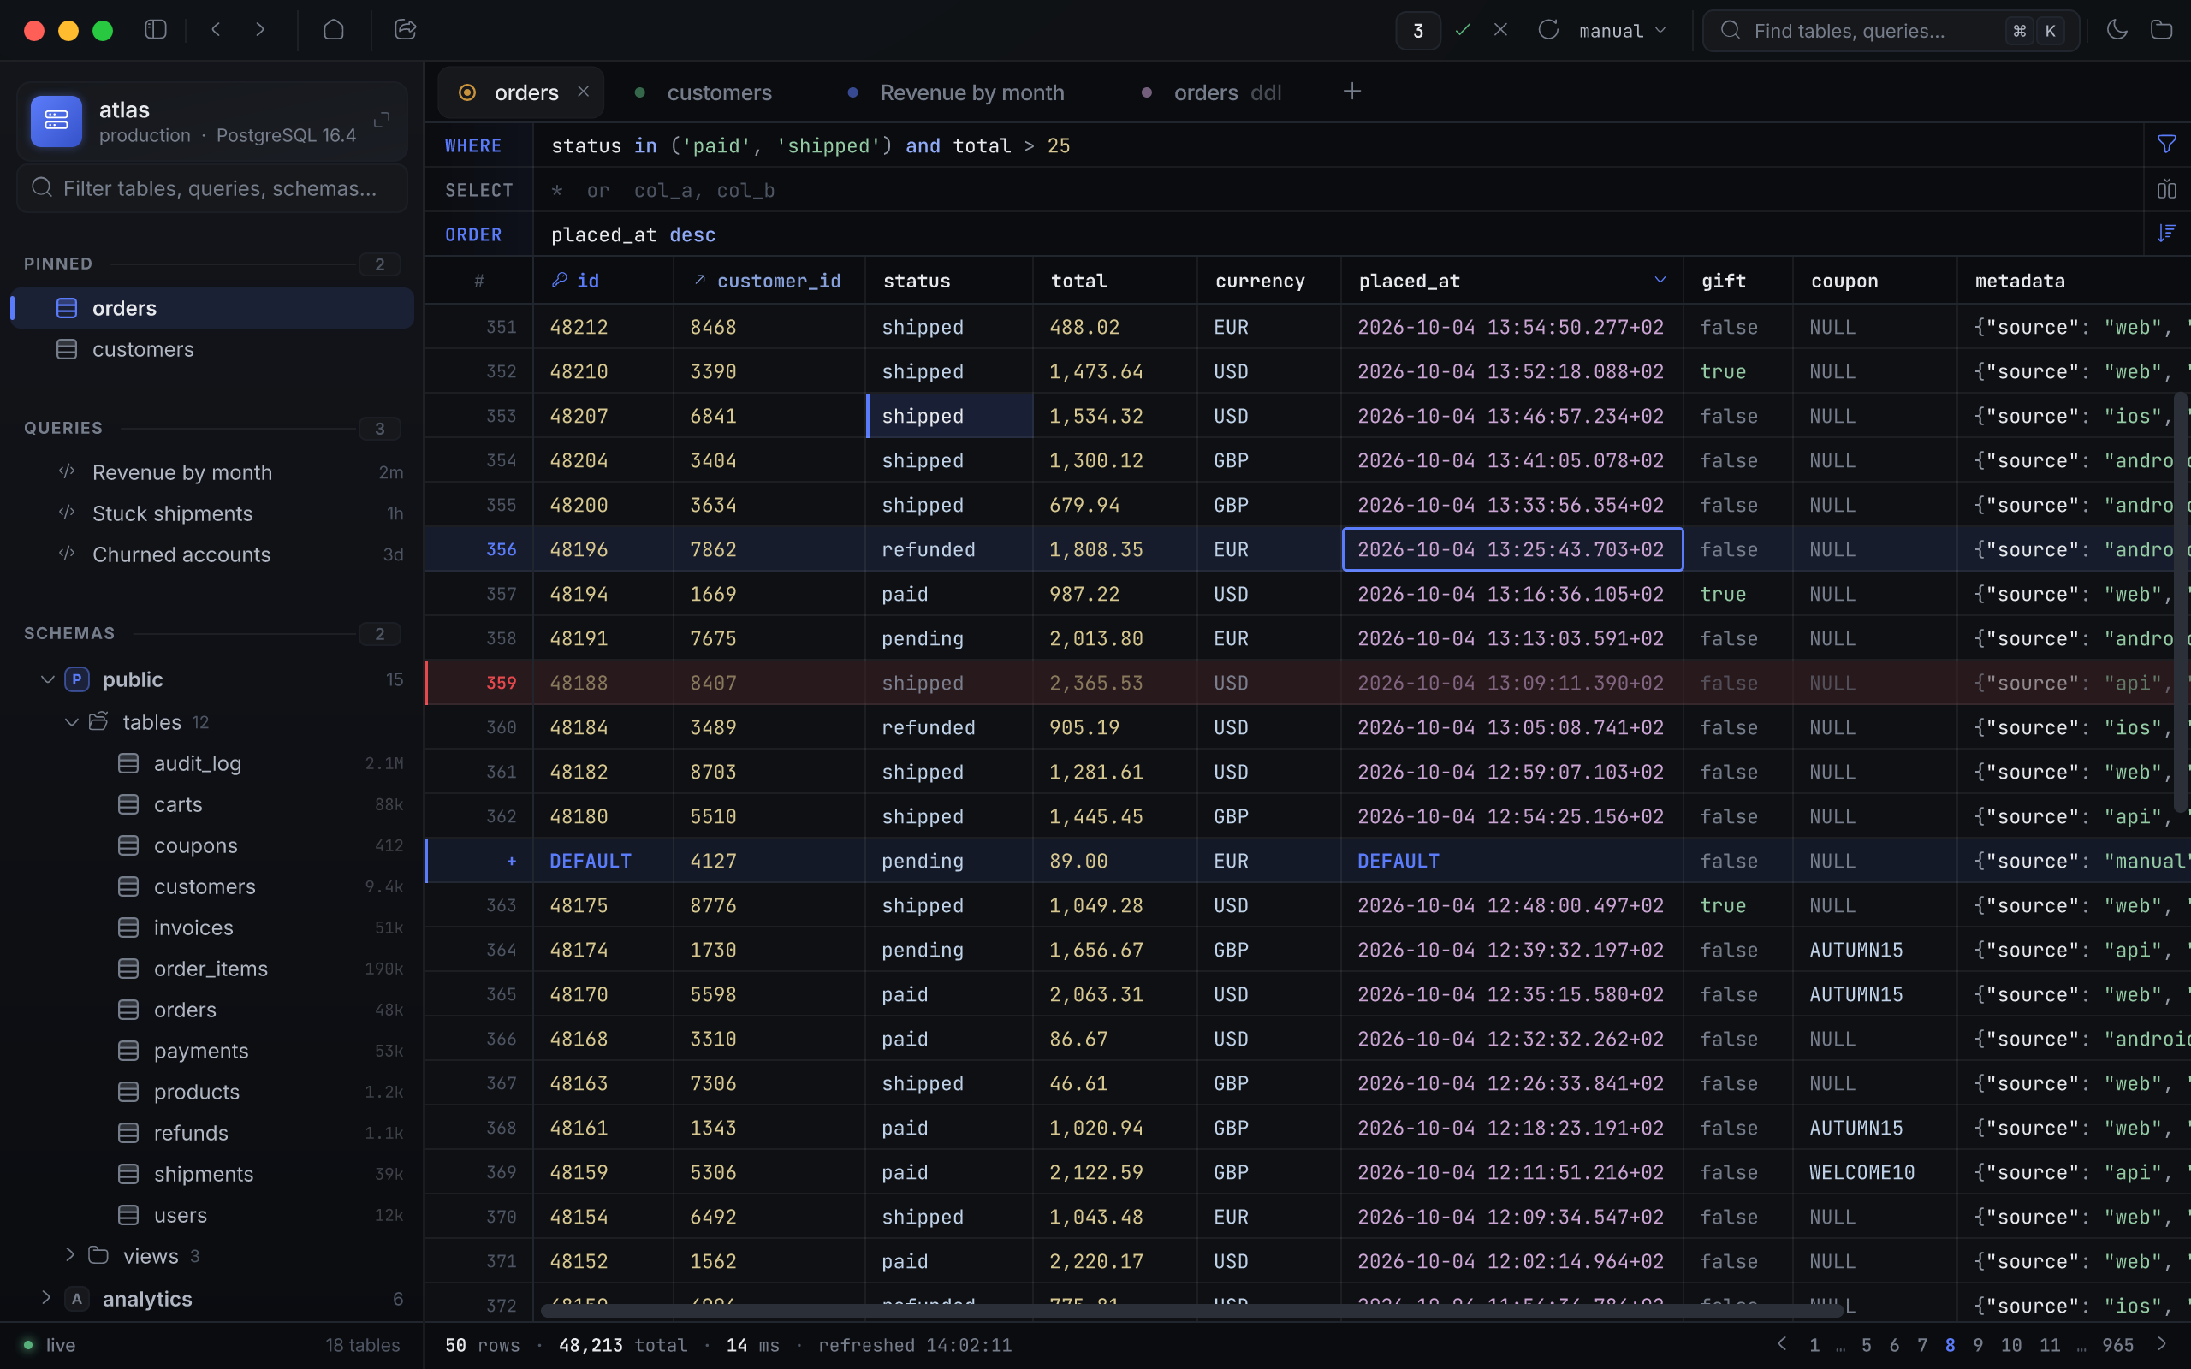Close the orders tab
Screen dimensions: 2191x1369
coord(584,92)
